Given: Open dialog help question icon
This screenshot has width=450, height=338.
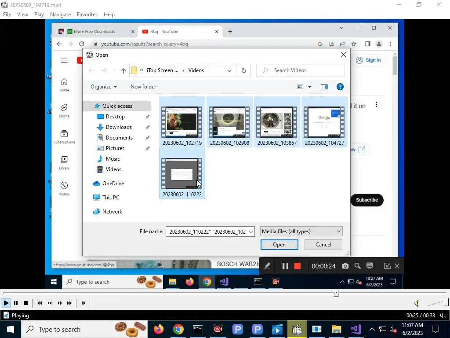Looking at the screenshot, I should coord(340,87).
